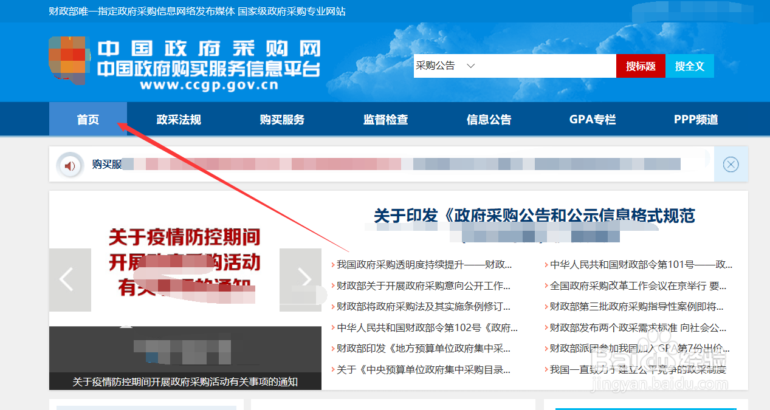Open link 我国一直致力于建立公平竞争的政采制度

(x=638, y=369)
